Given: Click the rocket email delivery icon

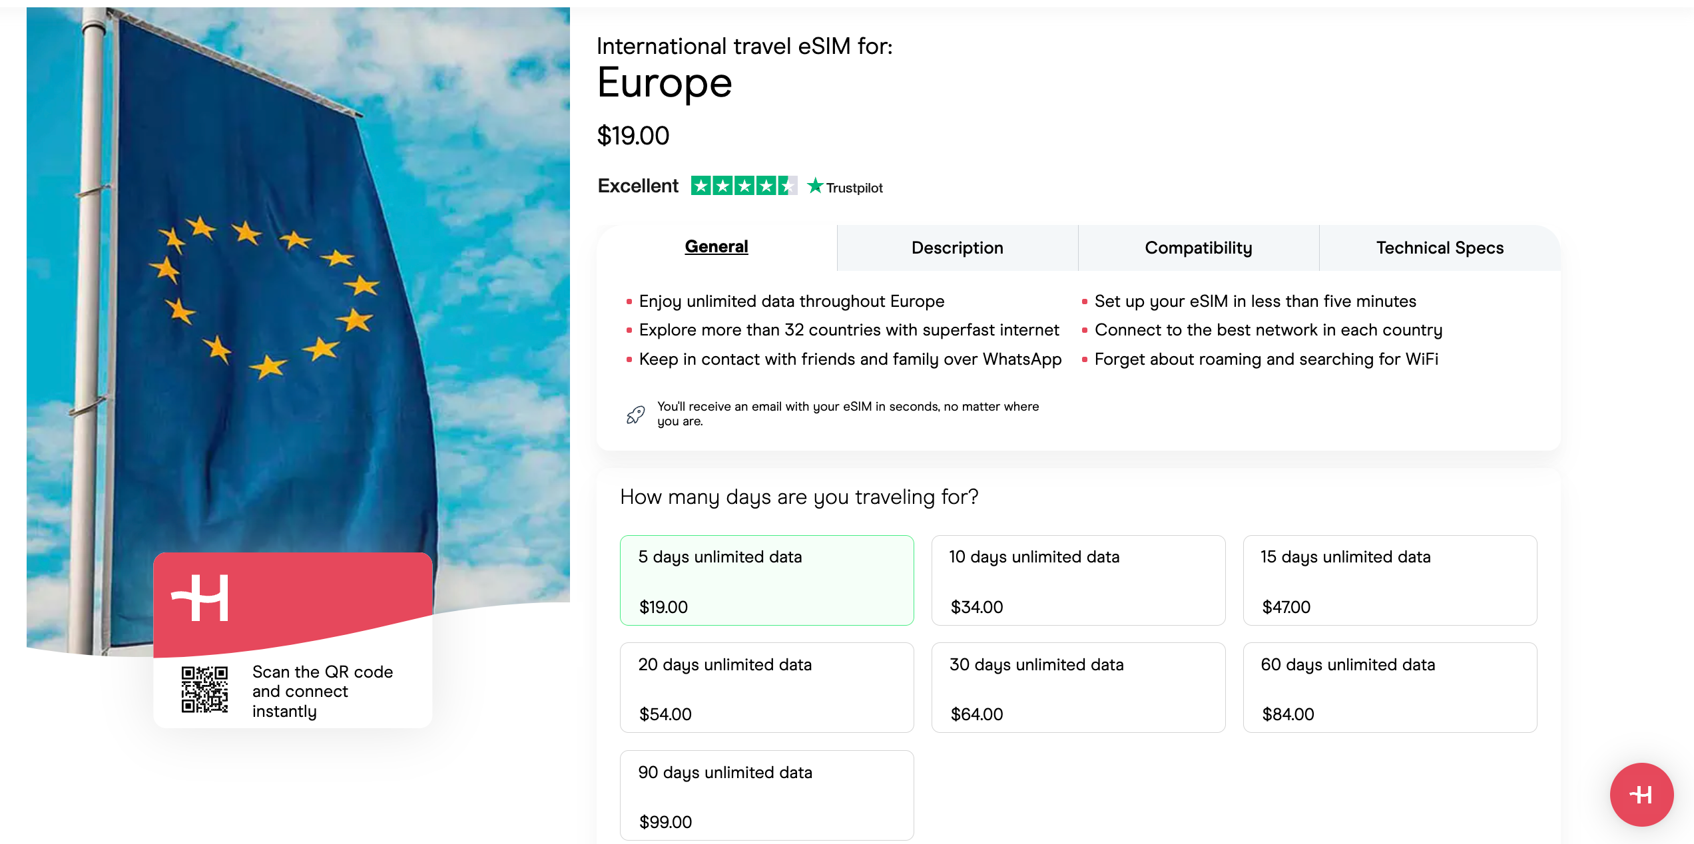Looking at the screenshot, I should click(635, 415).
